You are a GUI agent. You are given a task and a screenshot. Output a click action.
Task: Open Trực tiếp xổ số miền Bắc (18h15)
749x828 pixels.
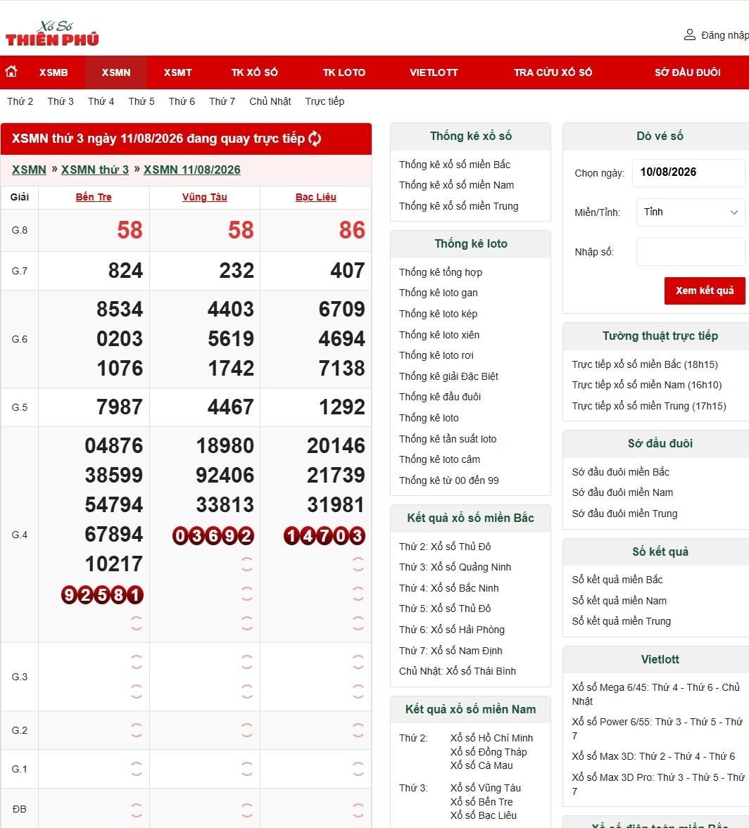tap(645, 364)
